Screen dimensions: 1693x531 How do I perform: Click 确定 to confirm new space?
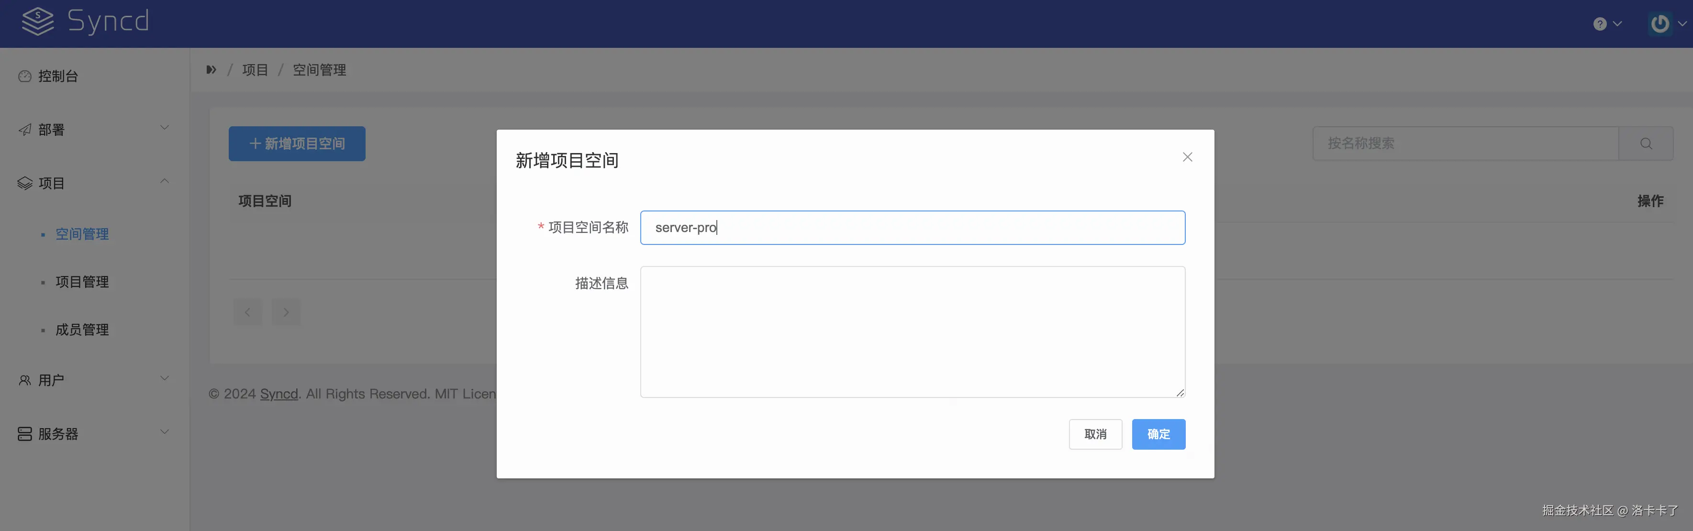tap(1158, 434)
